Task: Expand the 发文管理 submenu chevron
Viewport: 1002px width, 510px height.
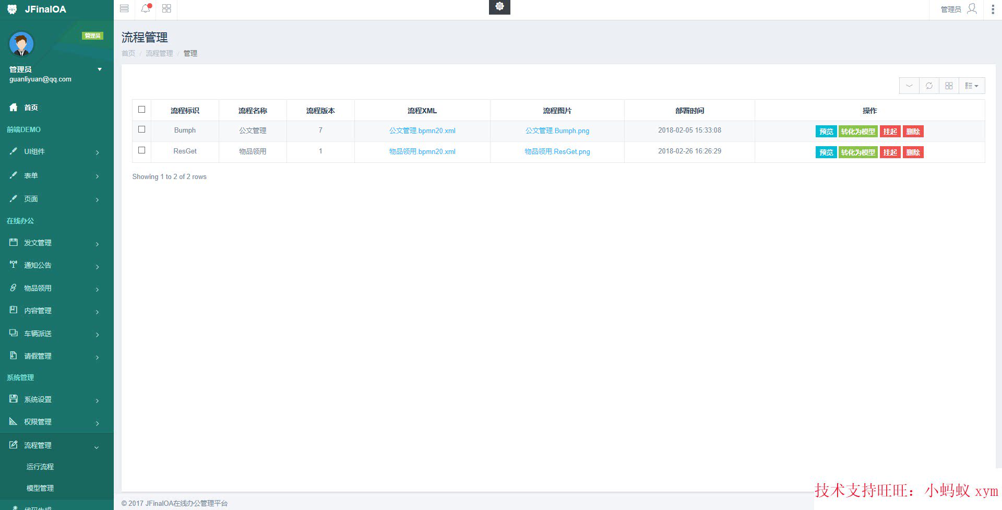Action: tap(98, 244)
